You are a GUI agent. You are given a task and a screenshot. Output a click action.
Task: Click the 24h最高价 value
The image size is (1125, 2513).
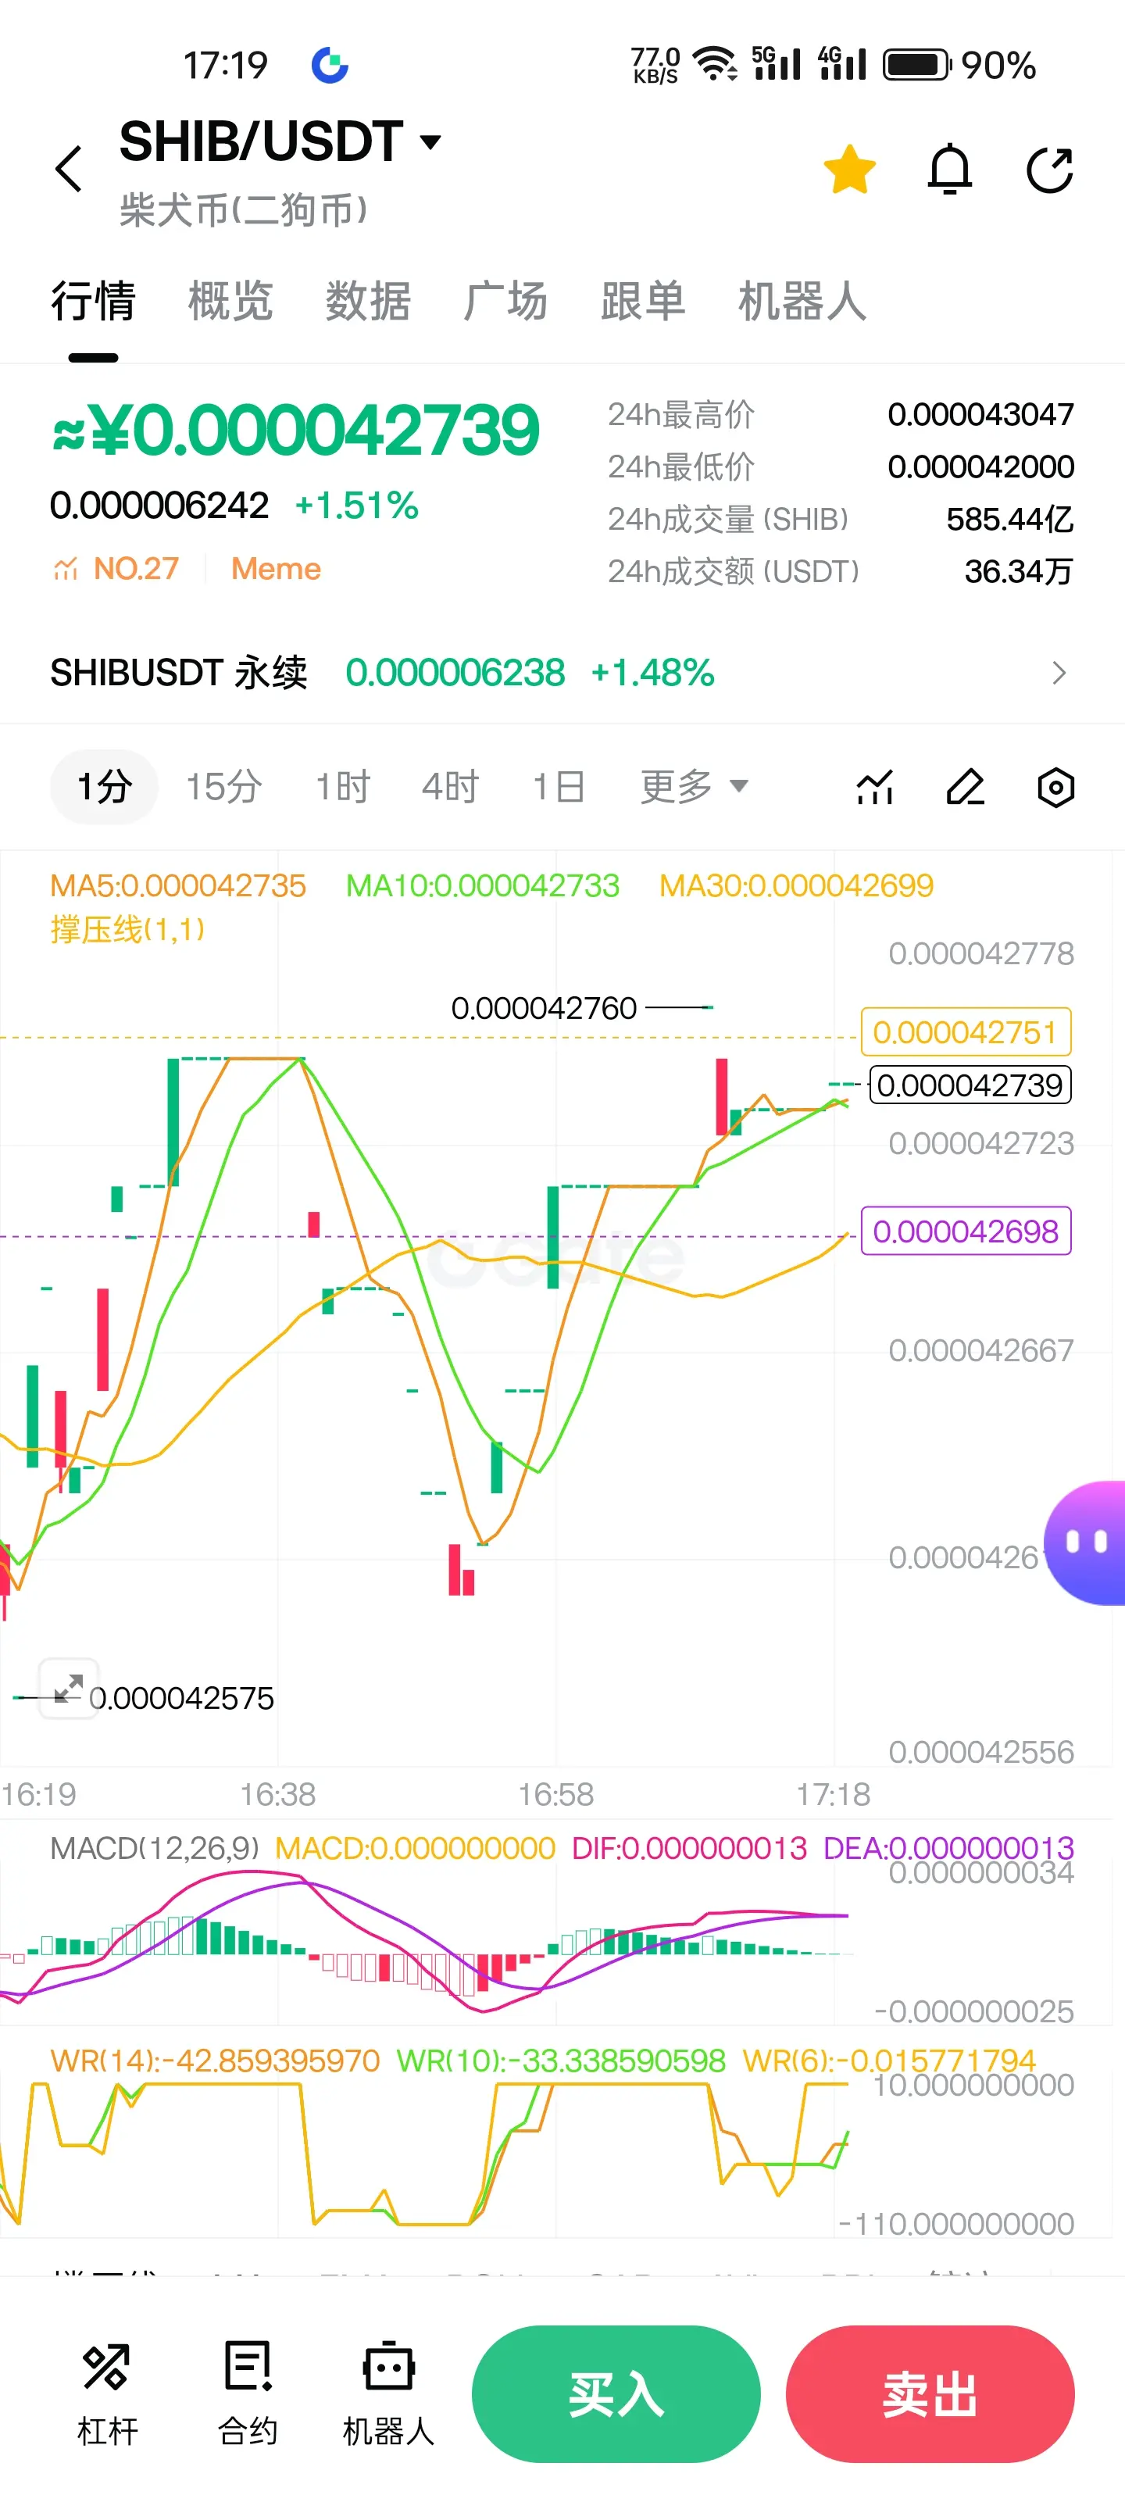tap(980, 415)
